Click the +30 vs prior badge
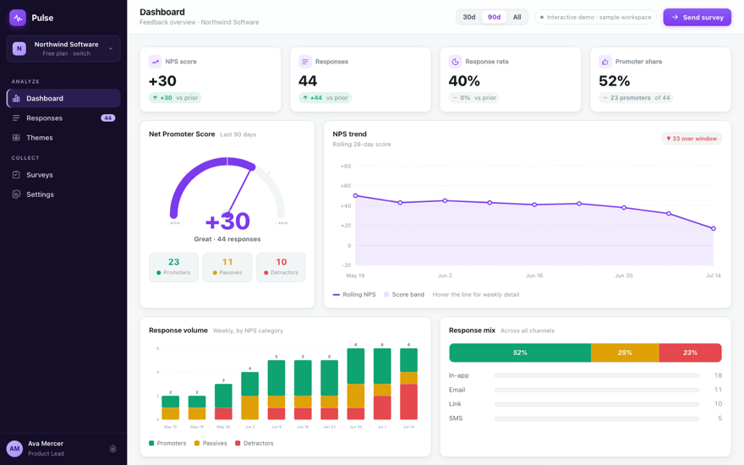The image size is (744, 465). [175, 98]
